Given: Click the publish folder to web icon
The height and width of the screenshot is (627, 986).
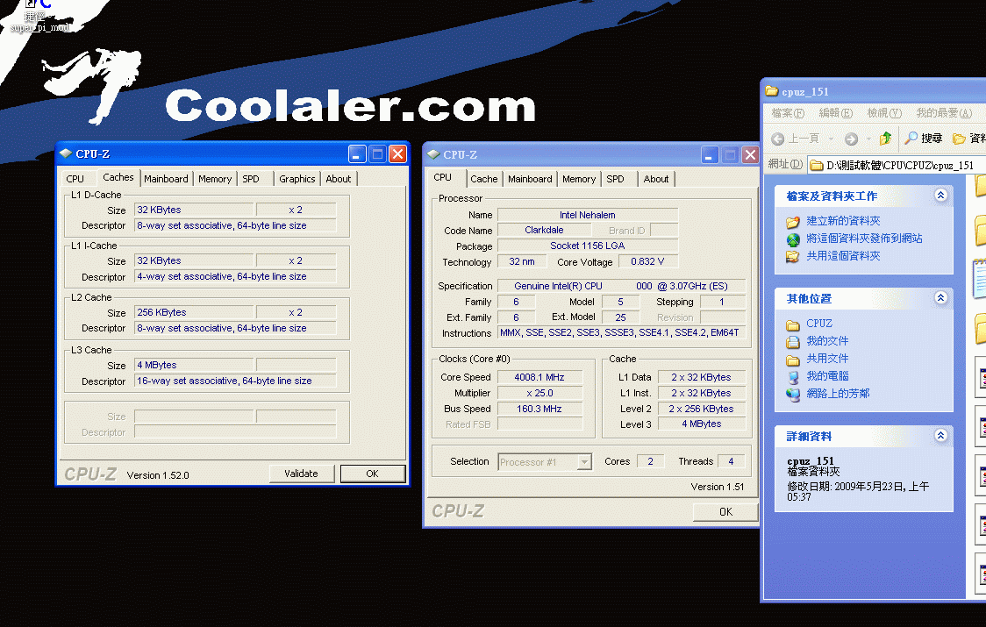Looking at the screenshot, I should point(793,239).
